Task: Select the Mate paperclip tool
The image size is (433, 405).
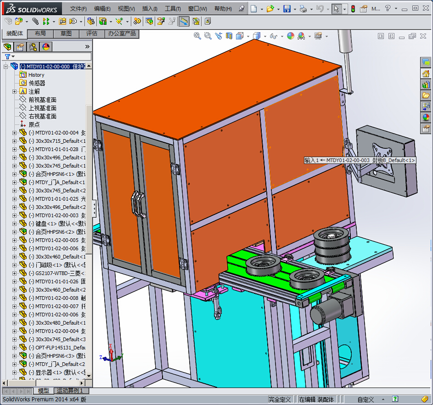Action: (x=35, y=21)
